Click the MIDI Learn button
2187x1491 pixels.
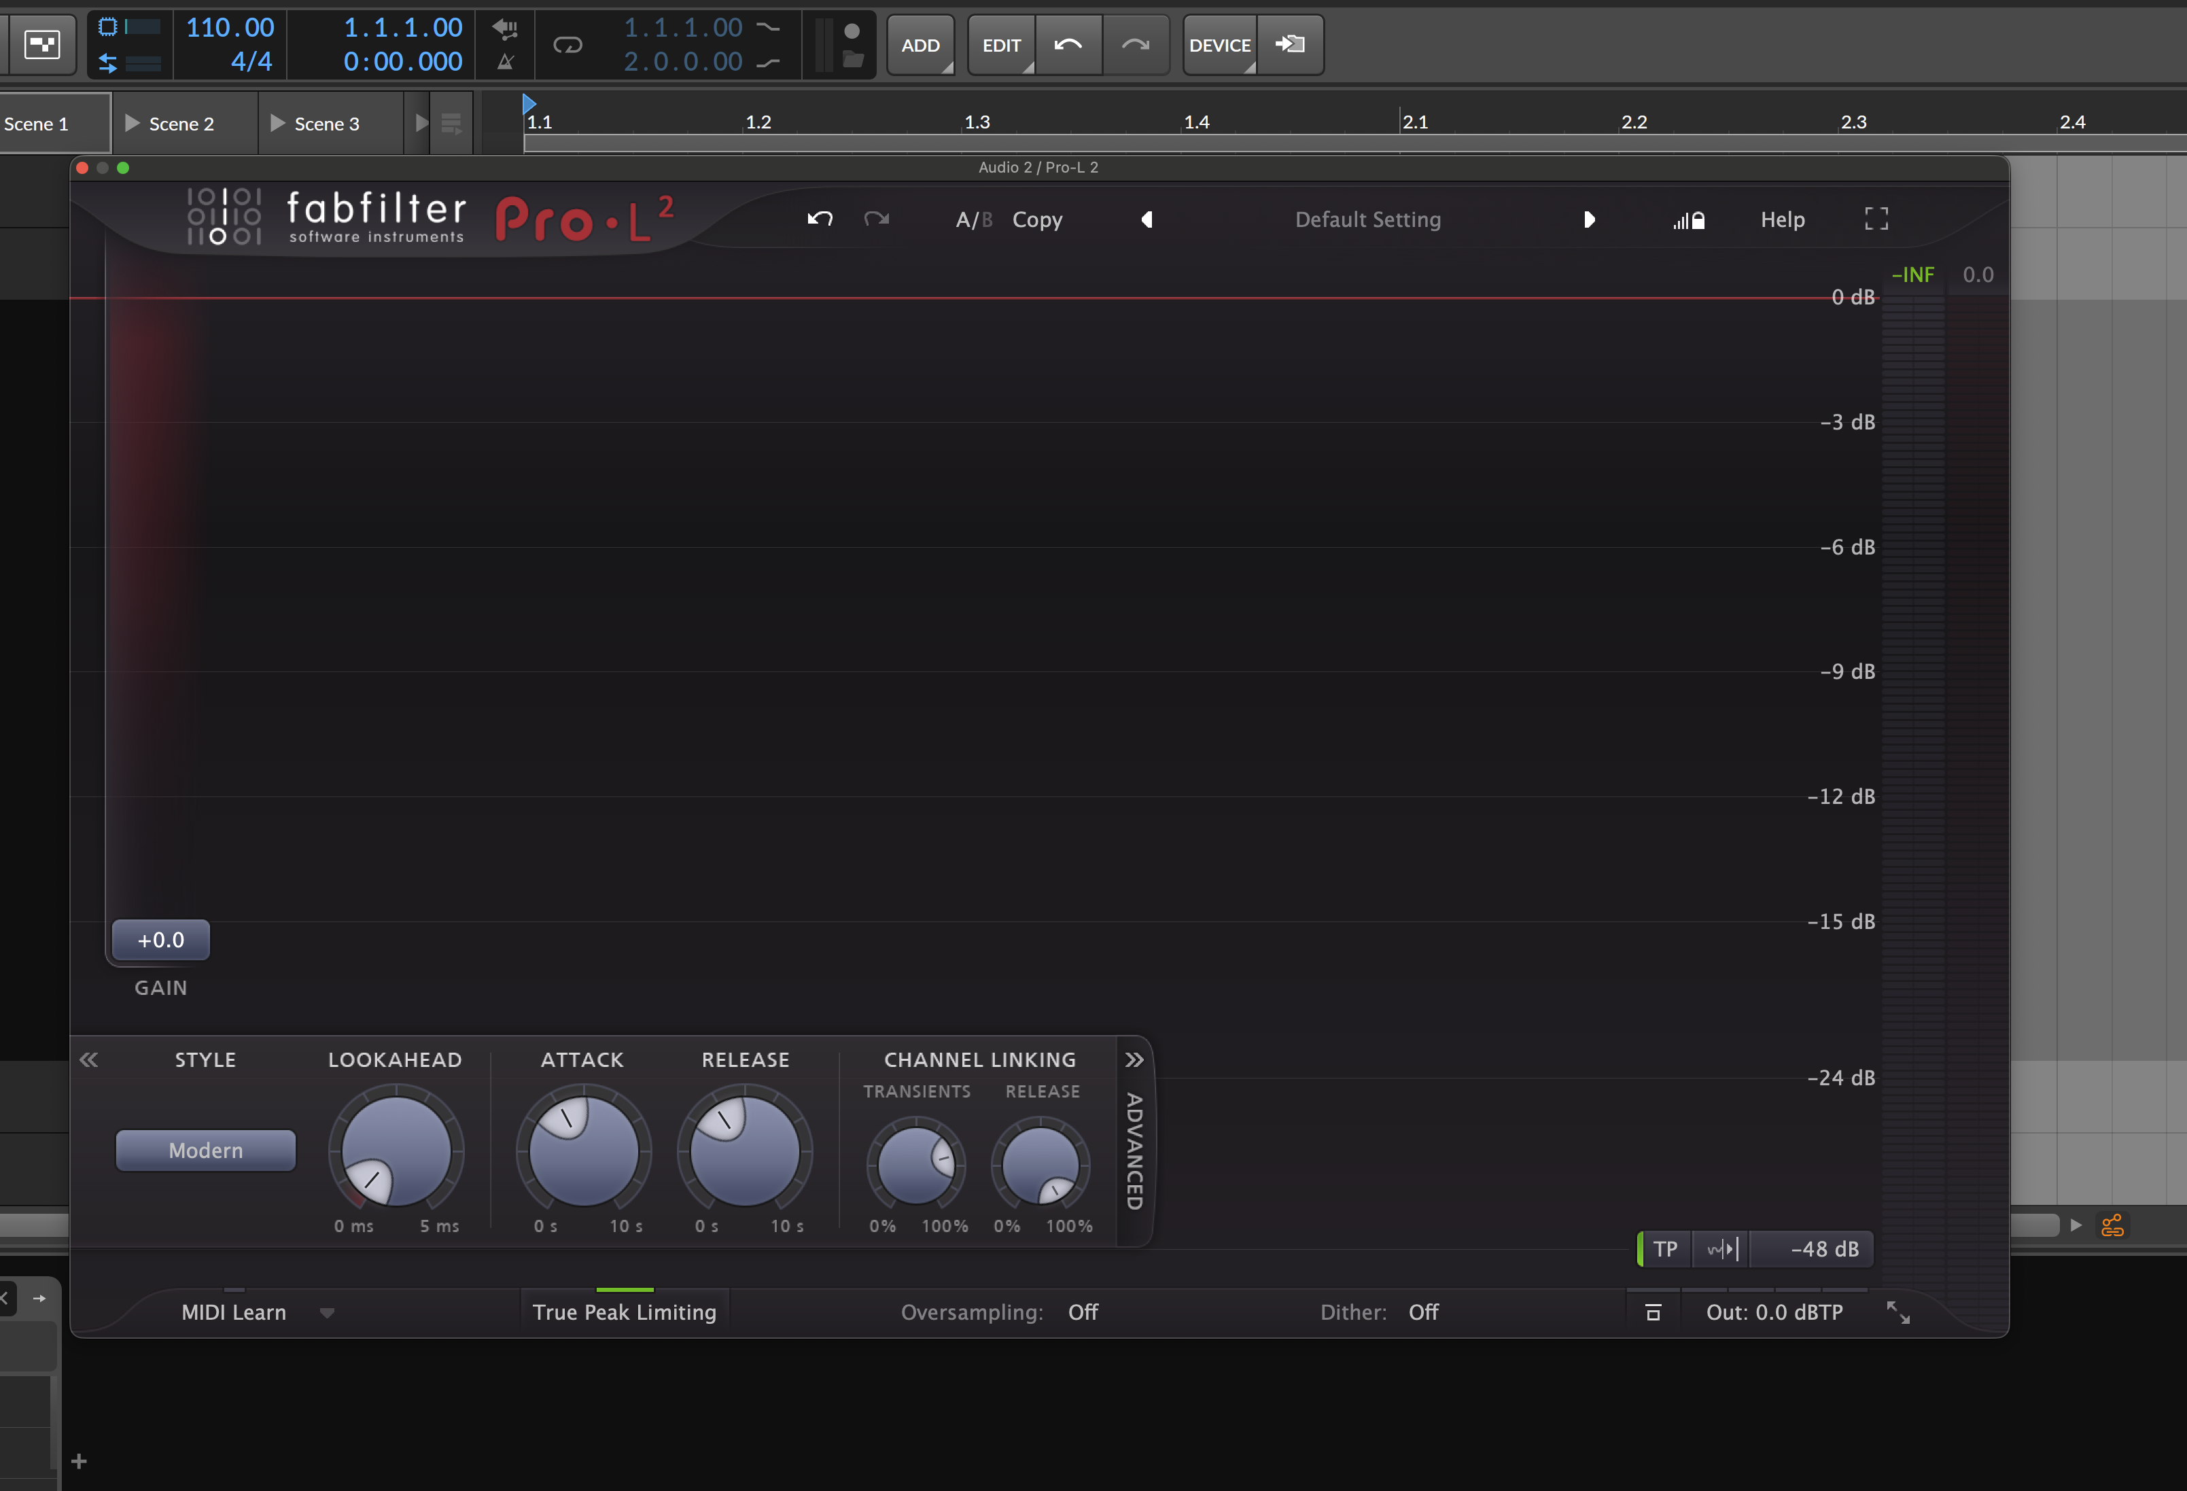pos(233,1312)
